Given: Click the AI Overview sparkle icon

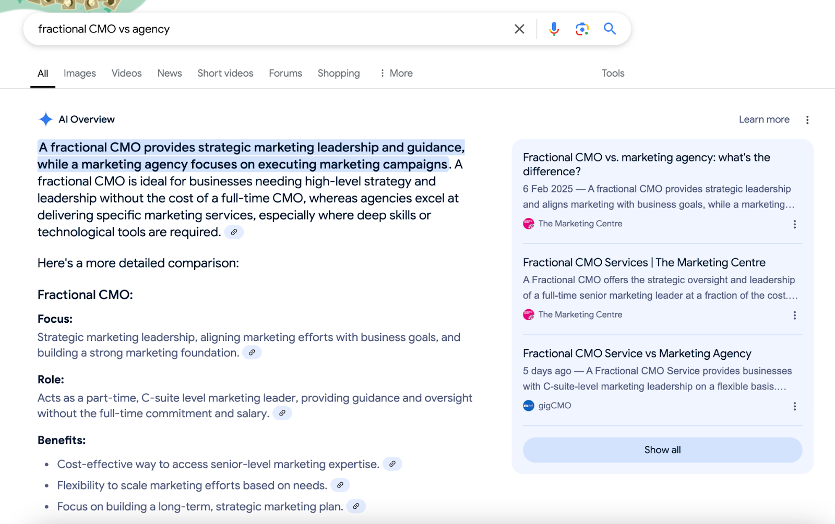Looking at the screenshot, I should (45, 119).
